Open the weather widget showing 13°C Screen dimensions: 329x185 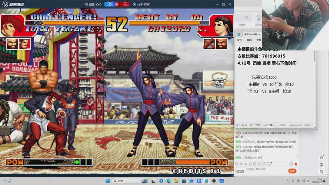[8, 181]
